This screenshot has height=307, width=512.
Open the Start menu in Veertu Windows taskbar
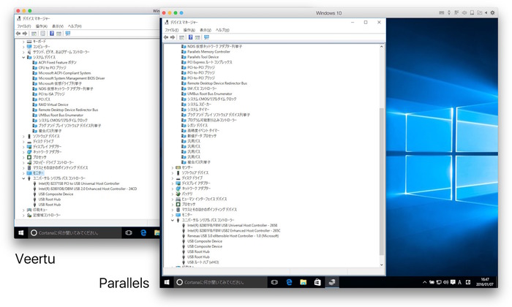pos(21,232)
